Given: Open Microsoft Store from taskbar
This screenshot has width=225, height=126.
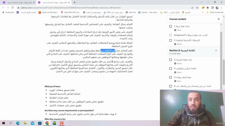Looking at the screenshot, I should click(x=40, y=123).
